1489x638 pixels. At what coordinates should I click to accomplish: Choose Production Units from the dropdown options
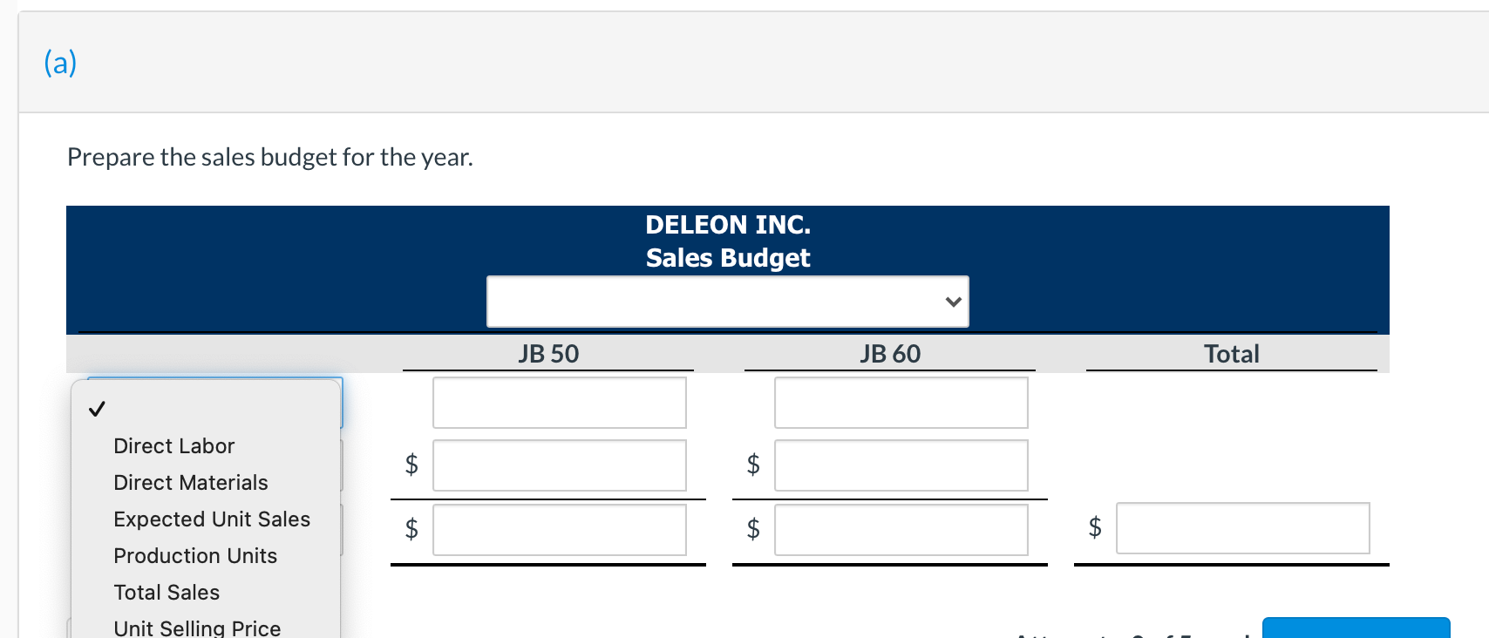click(194, 555)
